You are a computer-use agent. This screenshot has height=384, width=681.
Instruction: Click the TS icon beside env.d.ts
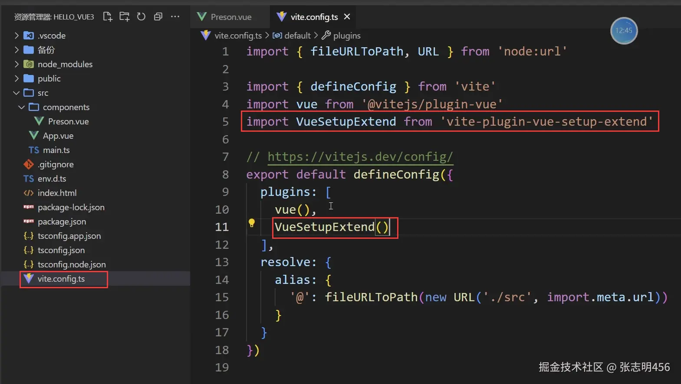[x=29, y=179]
